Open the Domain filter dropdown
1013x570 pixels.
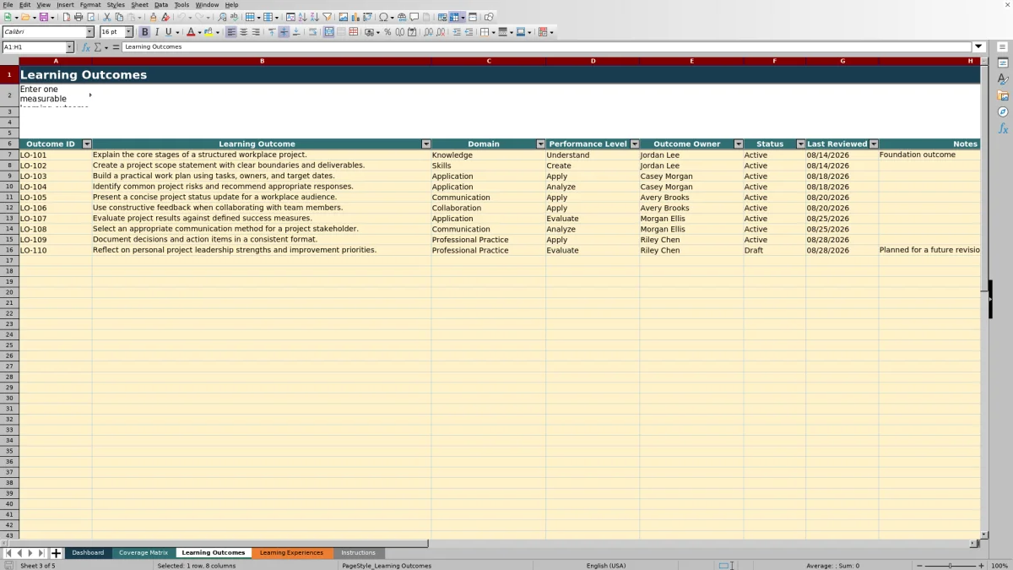tap(541, 144)
